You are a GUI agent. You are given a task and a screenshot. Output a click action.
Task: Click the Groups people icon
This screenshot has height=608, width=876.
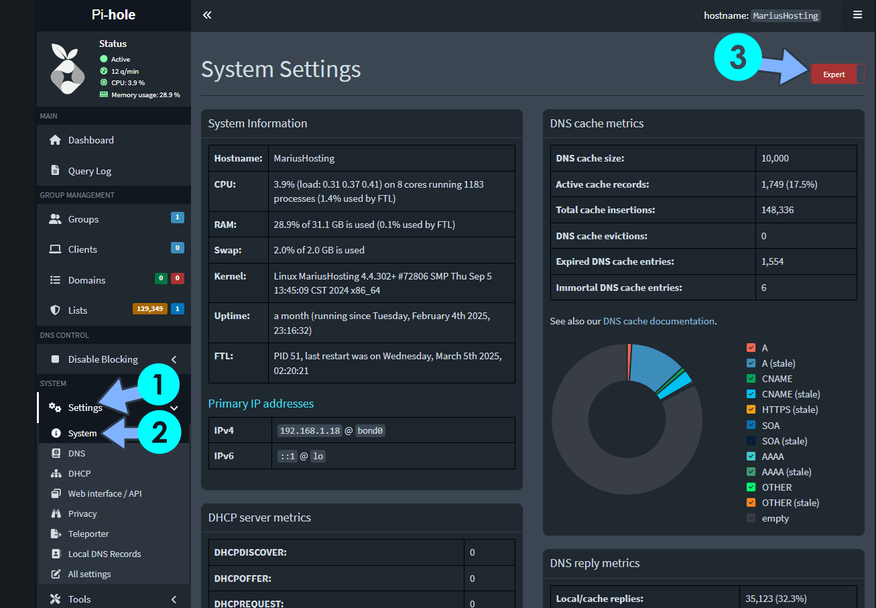[56, 219]
